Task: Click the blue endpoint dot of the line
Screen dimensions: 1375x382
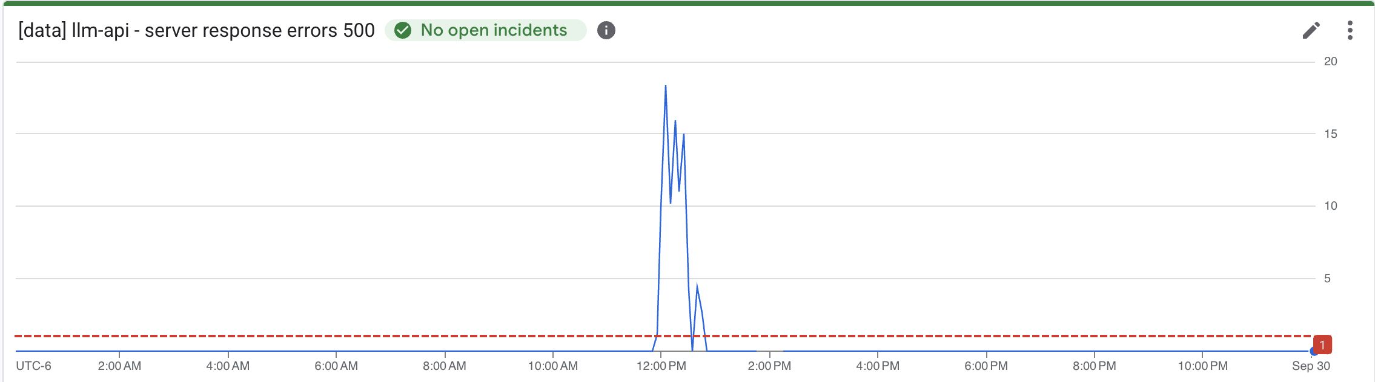Action: [1313, 351]
